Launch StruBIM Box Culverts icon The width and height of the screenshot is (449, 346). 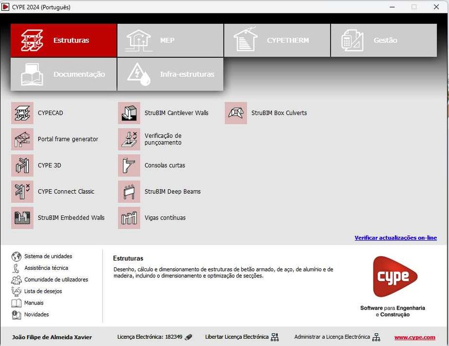coord(236,113)
